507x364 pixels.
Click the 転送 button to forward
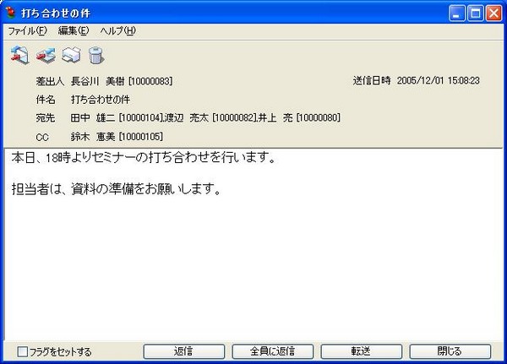[x=361, y=351]
